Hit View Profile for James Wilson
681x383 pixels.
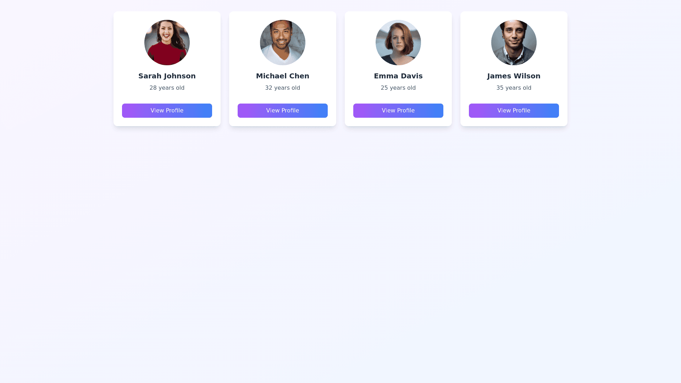514,111
